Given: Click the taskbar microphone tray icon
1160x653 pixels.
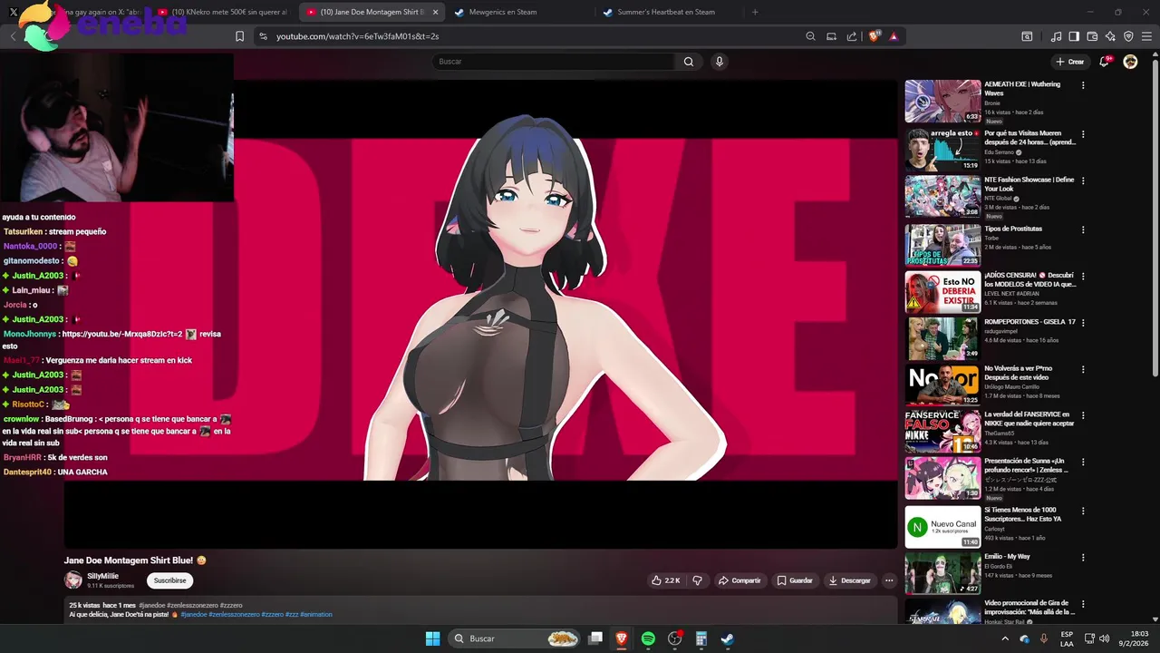Looking at the screenshot, I should [1043, 638].
